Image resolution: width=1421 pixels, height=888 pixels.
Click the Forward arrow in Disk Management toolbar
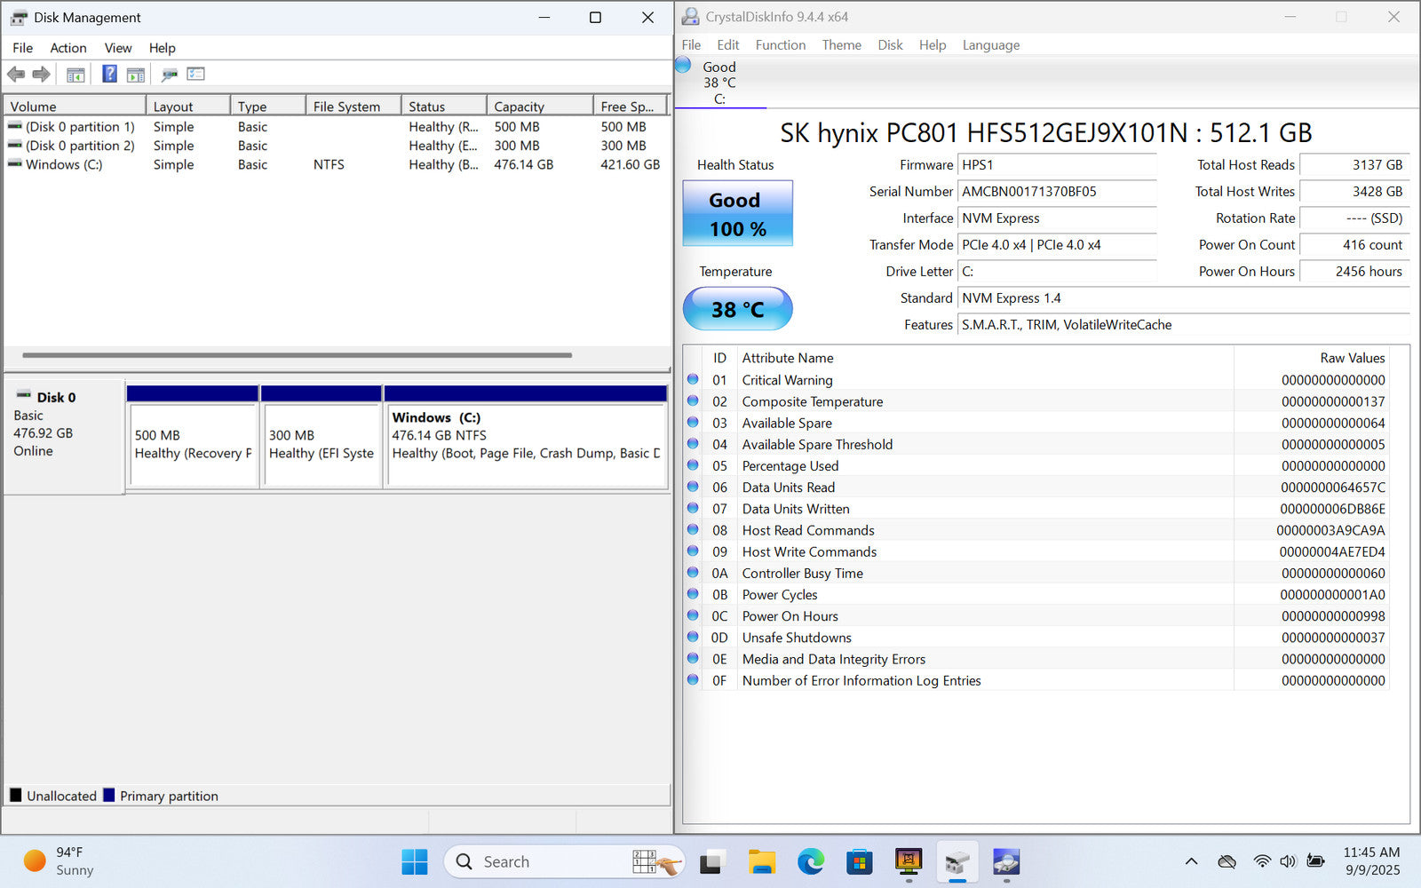click(41, 75)
